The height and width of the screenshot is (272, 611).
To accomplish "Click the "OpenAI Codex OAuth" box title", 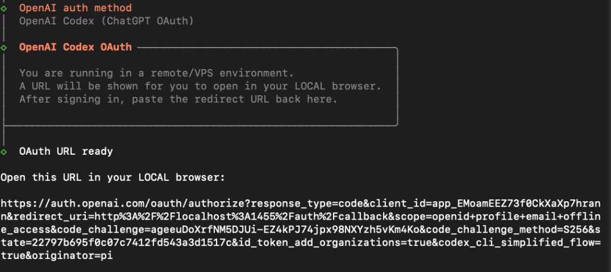I will (75, 47).
